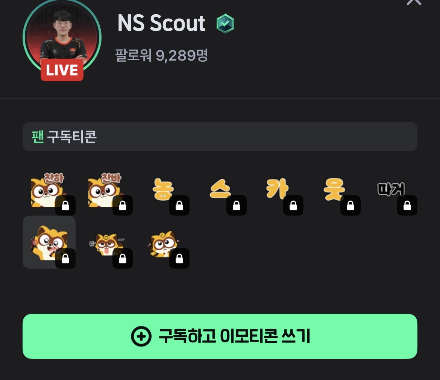Pick the highlighted waving raccoon emoticon

(49, 242)
